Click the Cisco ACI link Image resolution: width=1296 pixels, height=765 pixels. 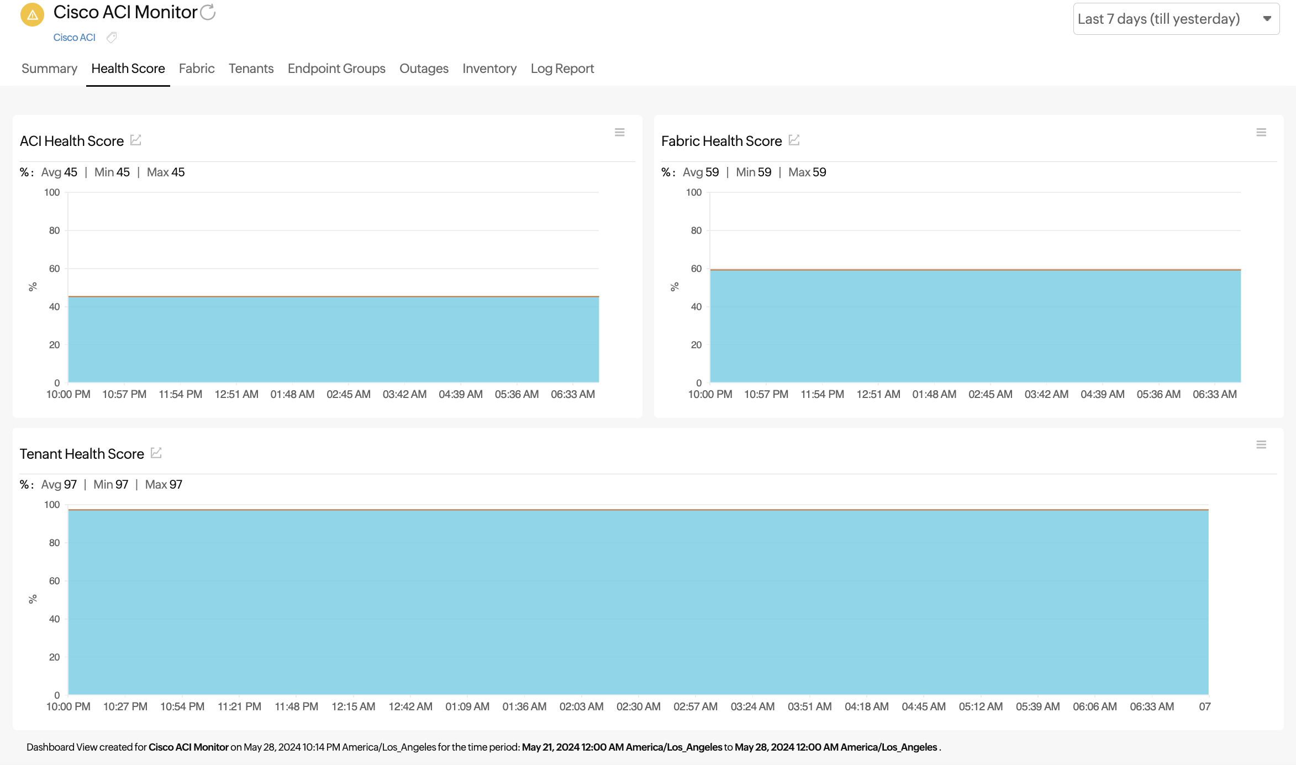[x=74, y=38]
